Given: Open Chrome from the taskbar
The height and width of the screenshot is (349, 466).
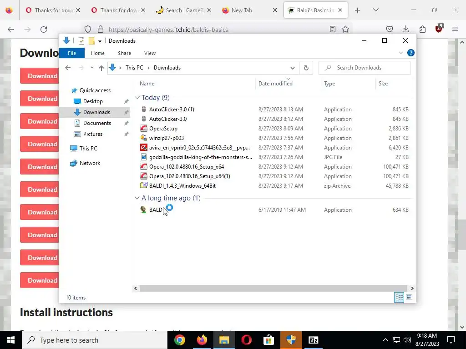Looking at the screenshot, I should (x=179, y=340).
